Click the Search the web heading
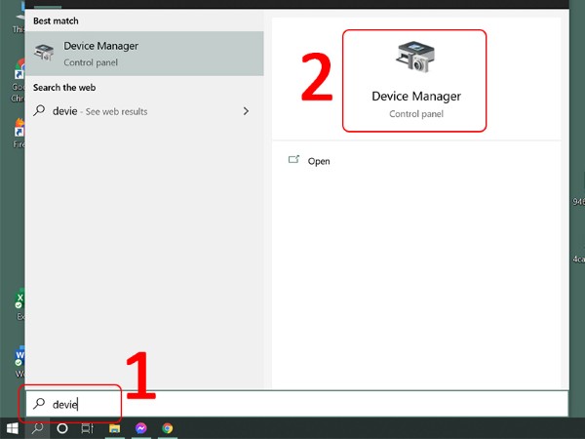The height and width of the screenshot is (439, 585). (64, 88)
